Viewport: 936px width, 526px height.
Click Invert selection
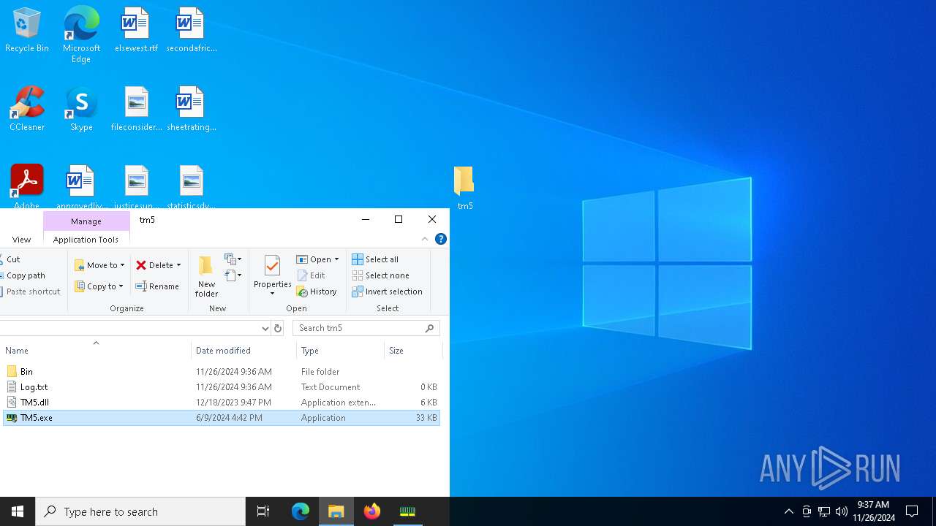point(387,291)
